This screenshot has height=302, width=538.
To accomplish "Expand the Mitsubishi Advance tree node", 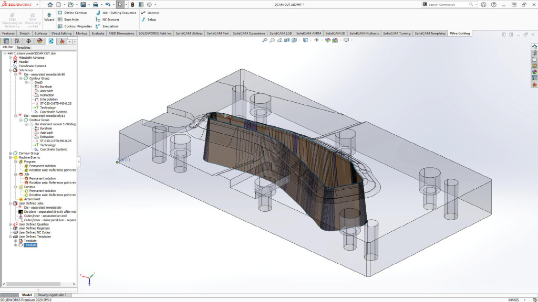I will [10, 58].
